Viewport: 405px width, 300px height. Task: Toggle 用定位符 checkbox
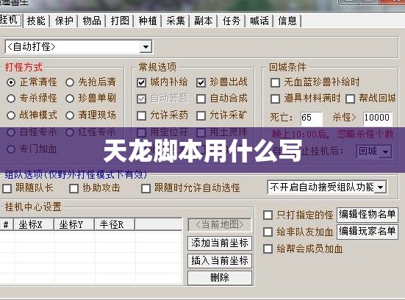tap(141, 132)
